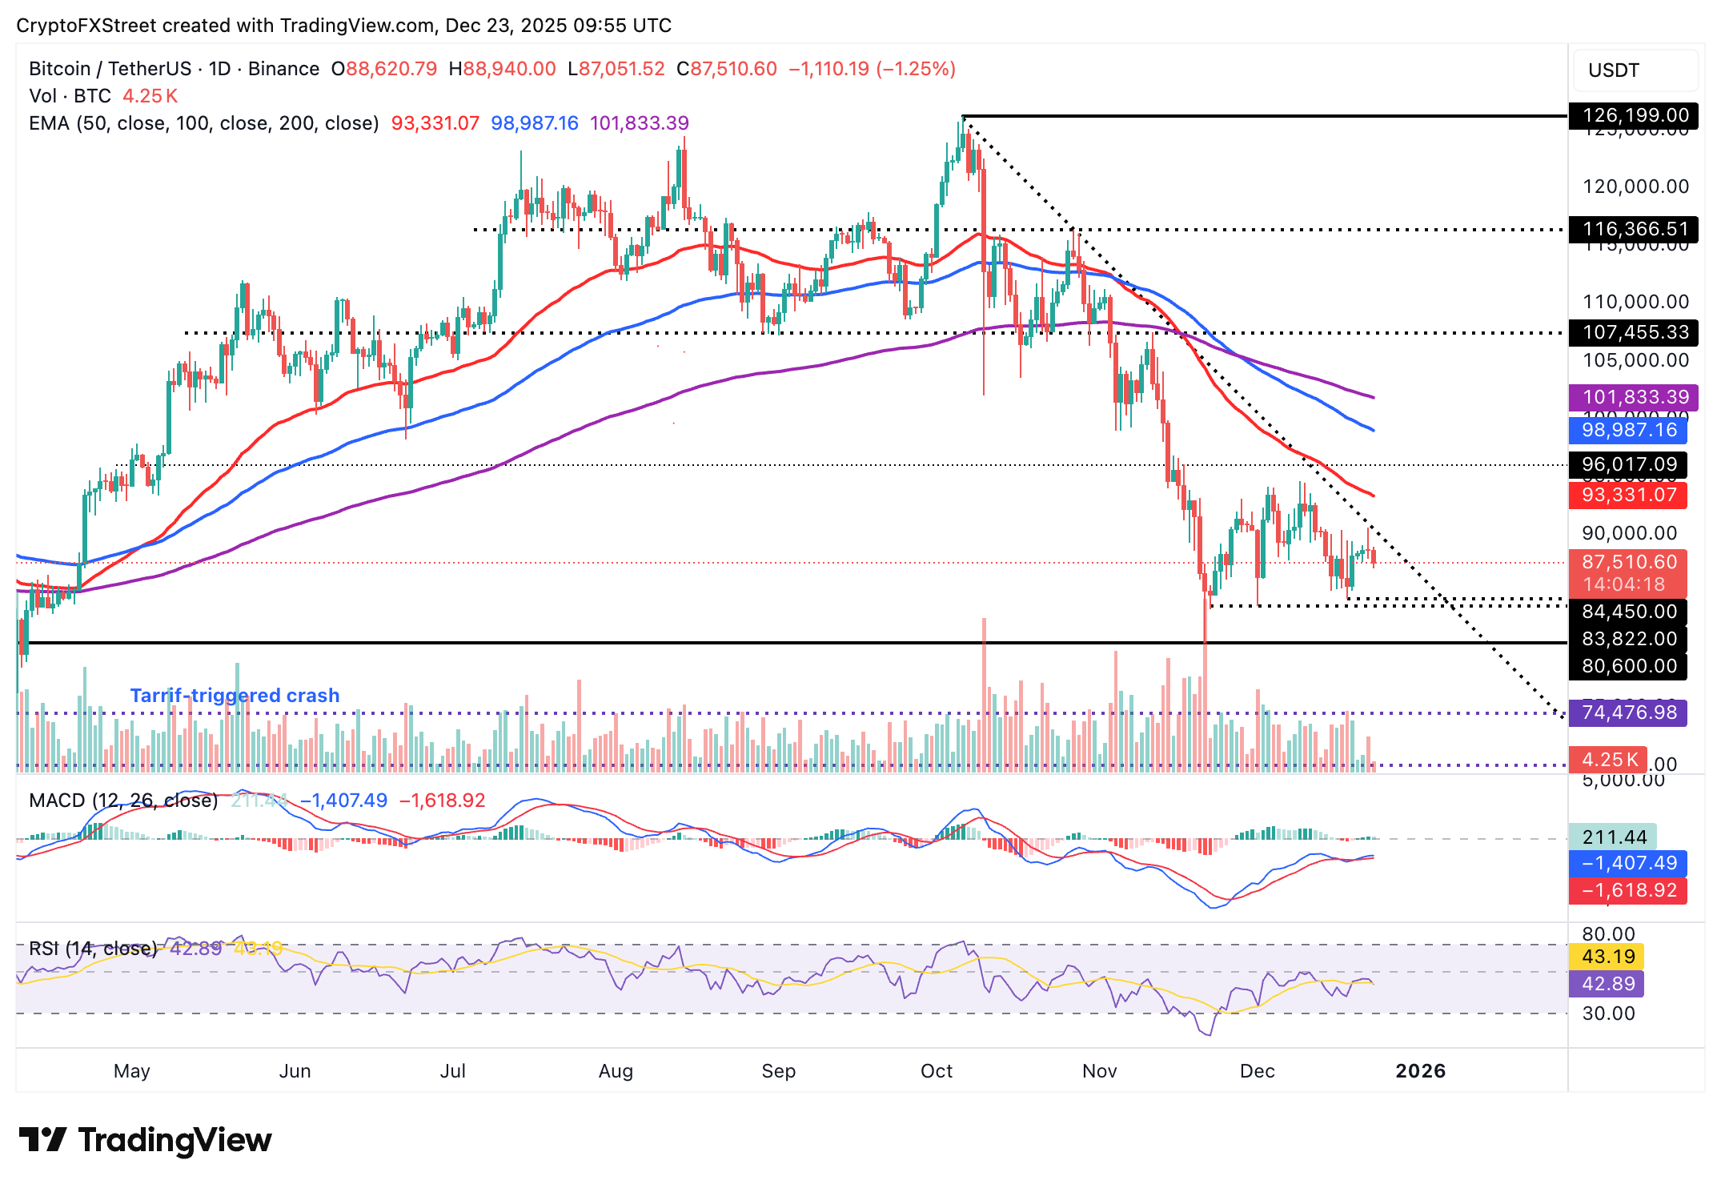Select the 87,510.60 current price tag
Screen dimensions: 1721x1188
[1628, 563]
